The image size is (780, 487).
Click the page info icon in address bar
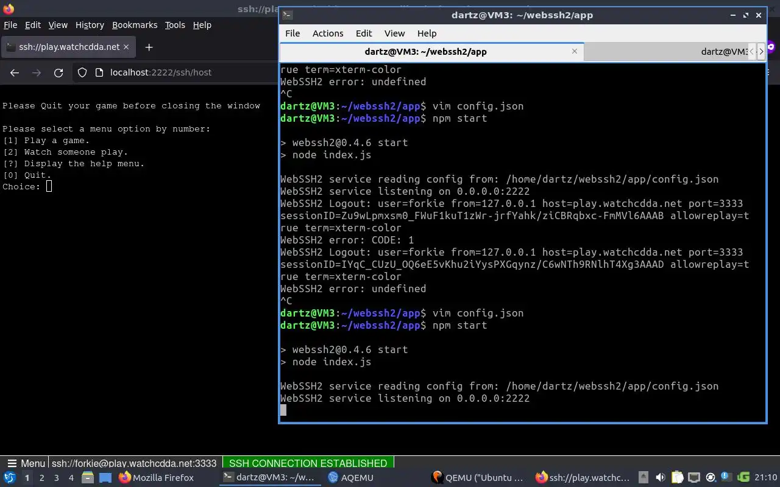pyautogui.click(x=99, y=72)
